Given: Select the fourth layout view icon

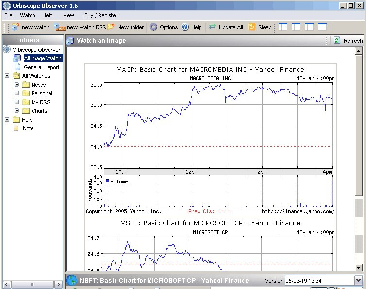Looking at the screenshot, I should pos(322,27).
